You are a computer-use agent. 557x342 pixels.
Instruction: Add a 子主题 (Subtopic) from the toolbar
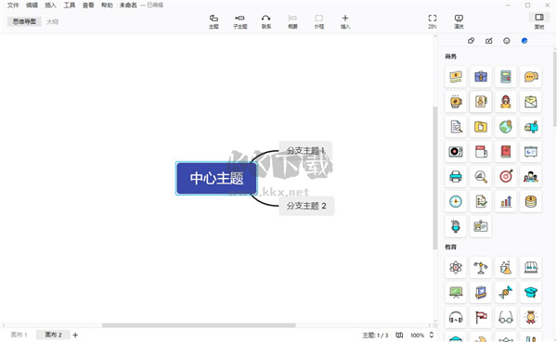tap(240, 21)
